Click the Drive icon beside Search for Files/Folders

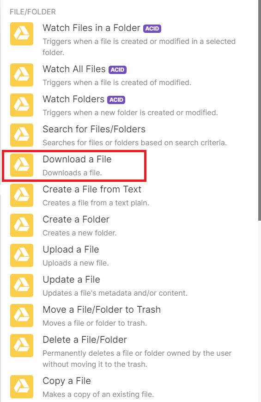tap(22, 135)
